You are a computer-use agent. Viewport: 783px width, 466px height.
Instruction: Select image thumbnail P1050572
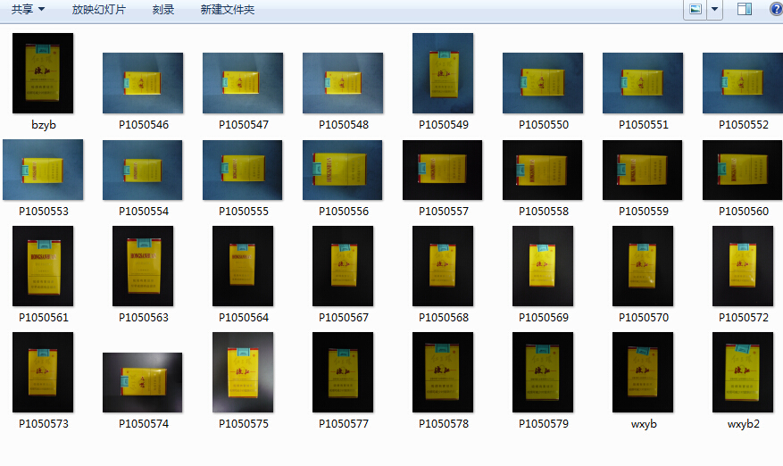[x=743, y=266]
